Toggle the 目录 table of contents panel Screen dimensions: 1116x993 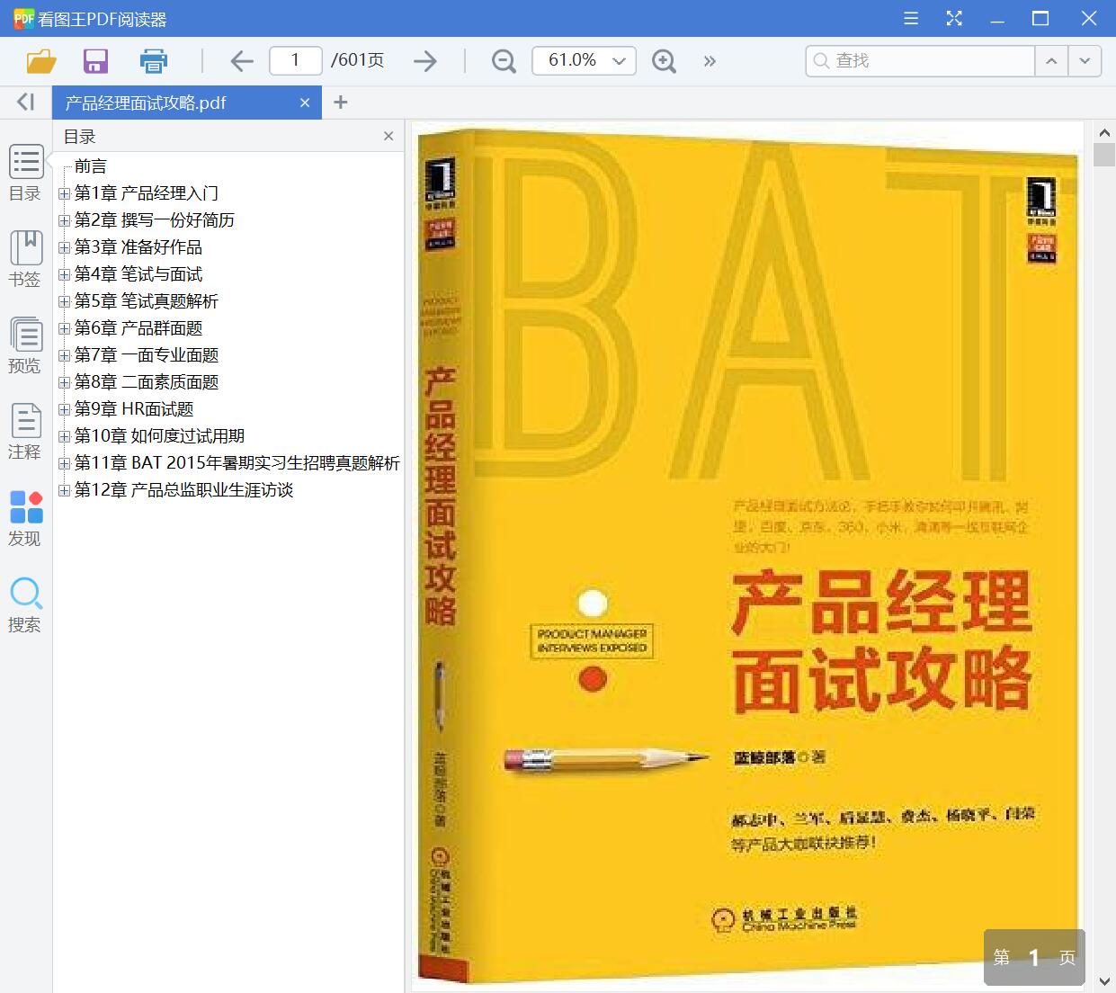pyautogui.click(x=25, y=172)
